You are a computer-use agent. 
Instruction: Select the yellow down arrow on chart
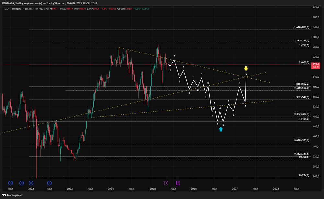point(246,68)
